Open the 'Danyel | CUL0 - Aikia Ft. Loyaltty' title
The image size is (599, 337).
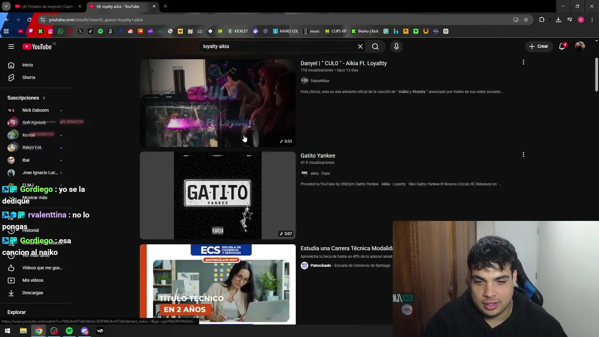click(343, 63)
